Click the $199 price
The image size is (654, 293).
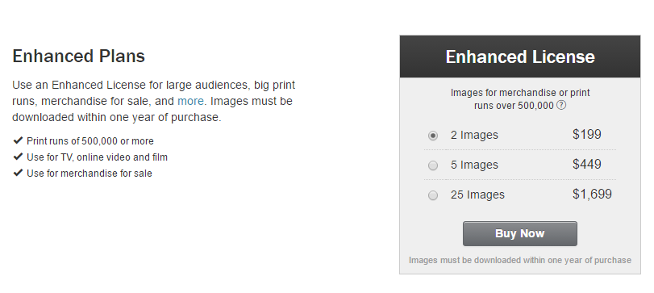pyautogui.click(x=587, y=135)
